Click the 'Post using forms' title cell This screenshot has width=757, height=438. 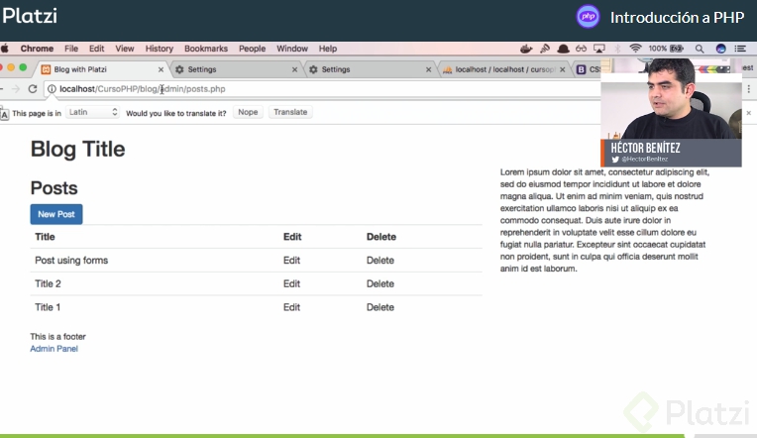pyautogui.click(x=71, y=261)
